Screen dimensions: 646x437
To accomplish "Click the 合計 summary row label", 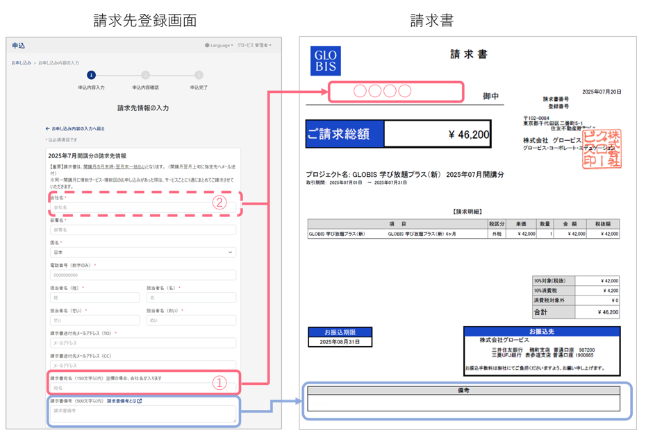I will [x=554, y=312].
